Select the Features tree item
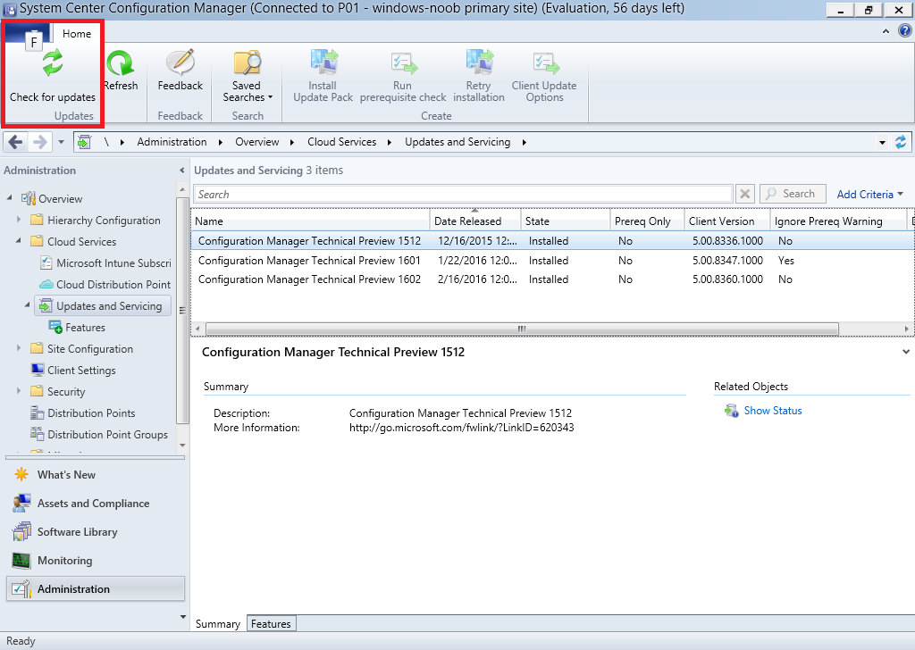This screenshot has height=650, width=915. tap(78, 328)
